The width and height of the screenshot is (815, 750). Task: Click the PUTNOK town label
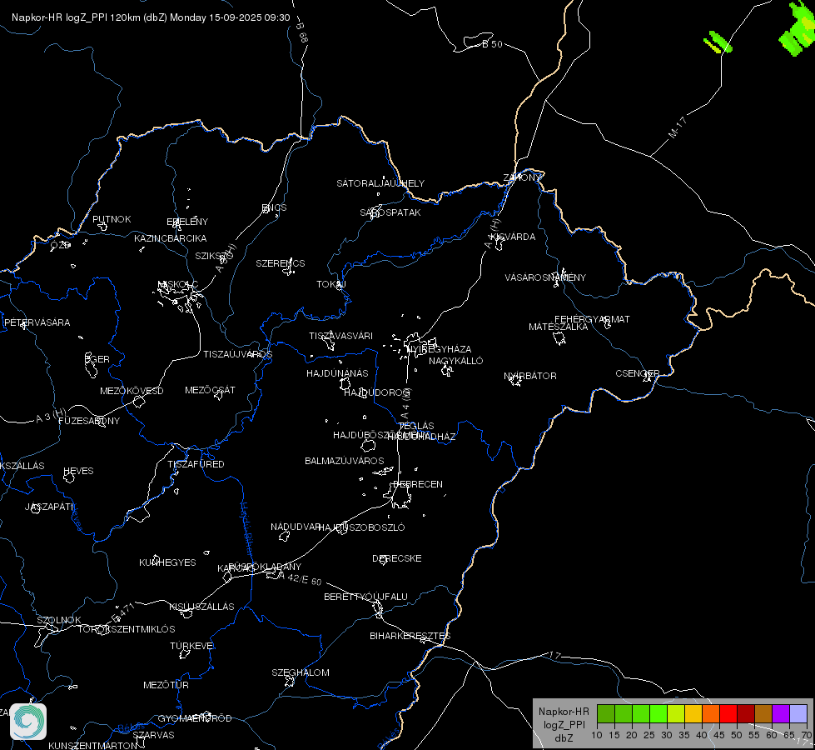click(x=112, y=219)
